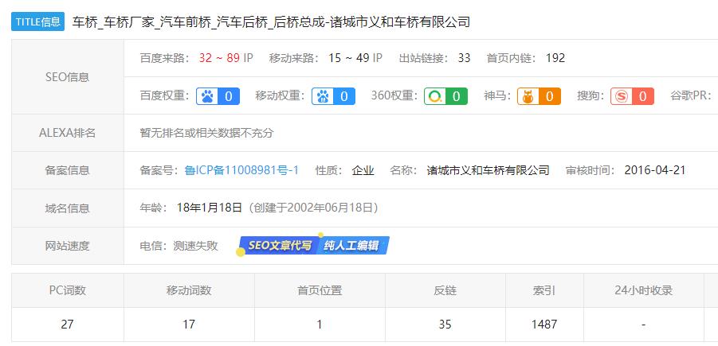The image size is (718, 346).
Task: Click Baidu traffic value 32 ~ 89
Action: pyautogui.click(x=219, y=58)
